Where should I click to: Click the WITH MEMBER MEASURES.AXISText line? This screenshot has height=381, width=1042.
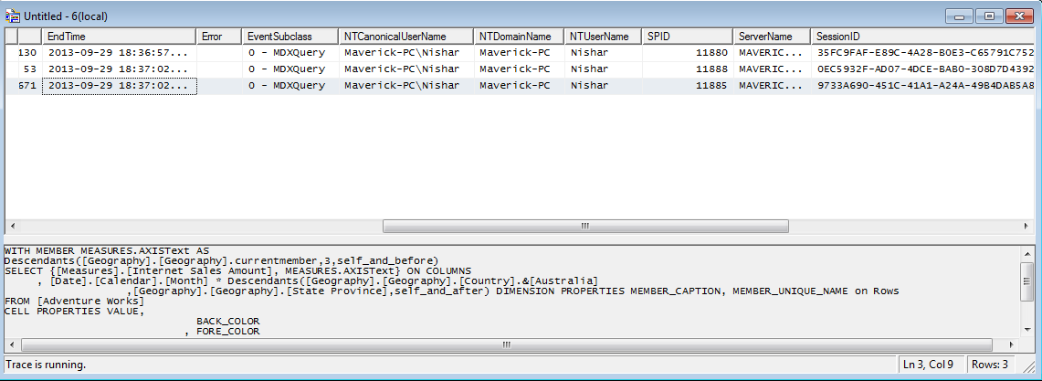pyautogui.click(x=106, y=251)
